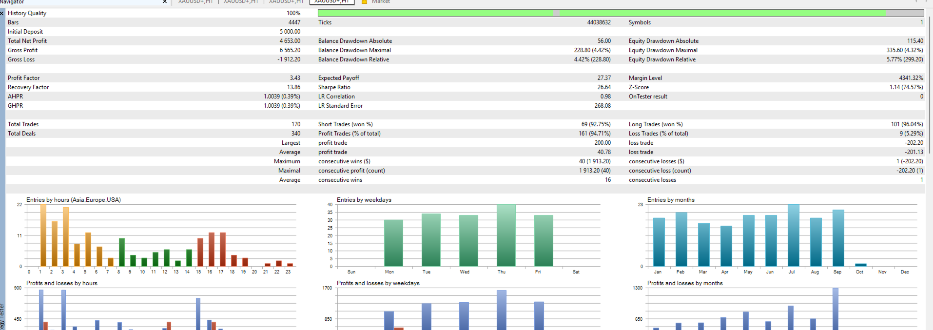Viewport: 933px width, 330px height.
Task: Click the Balance Drawdown Maximal value '228.80 (4.42%)'
Action: pyautogui.click(x=592, y=50)
